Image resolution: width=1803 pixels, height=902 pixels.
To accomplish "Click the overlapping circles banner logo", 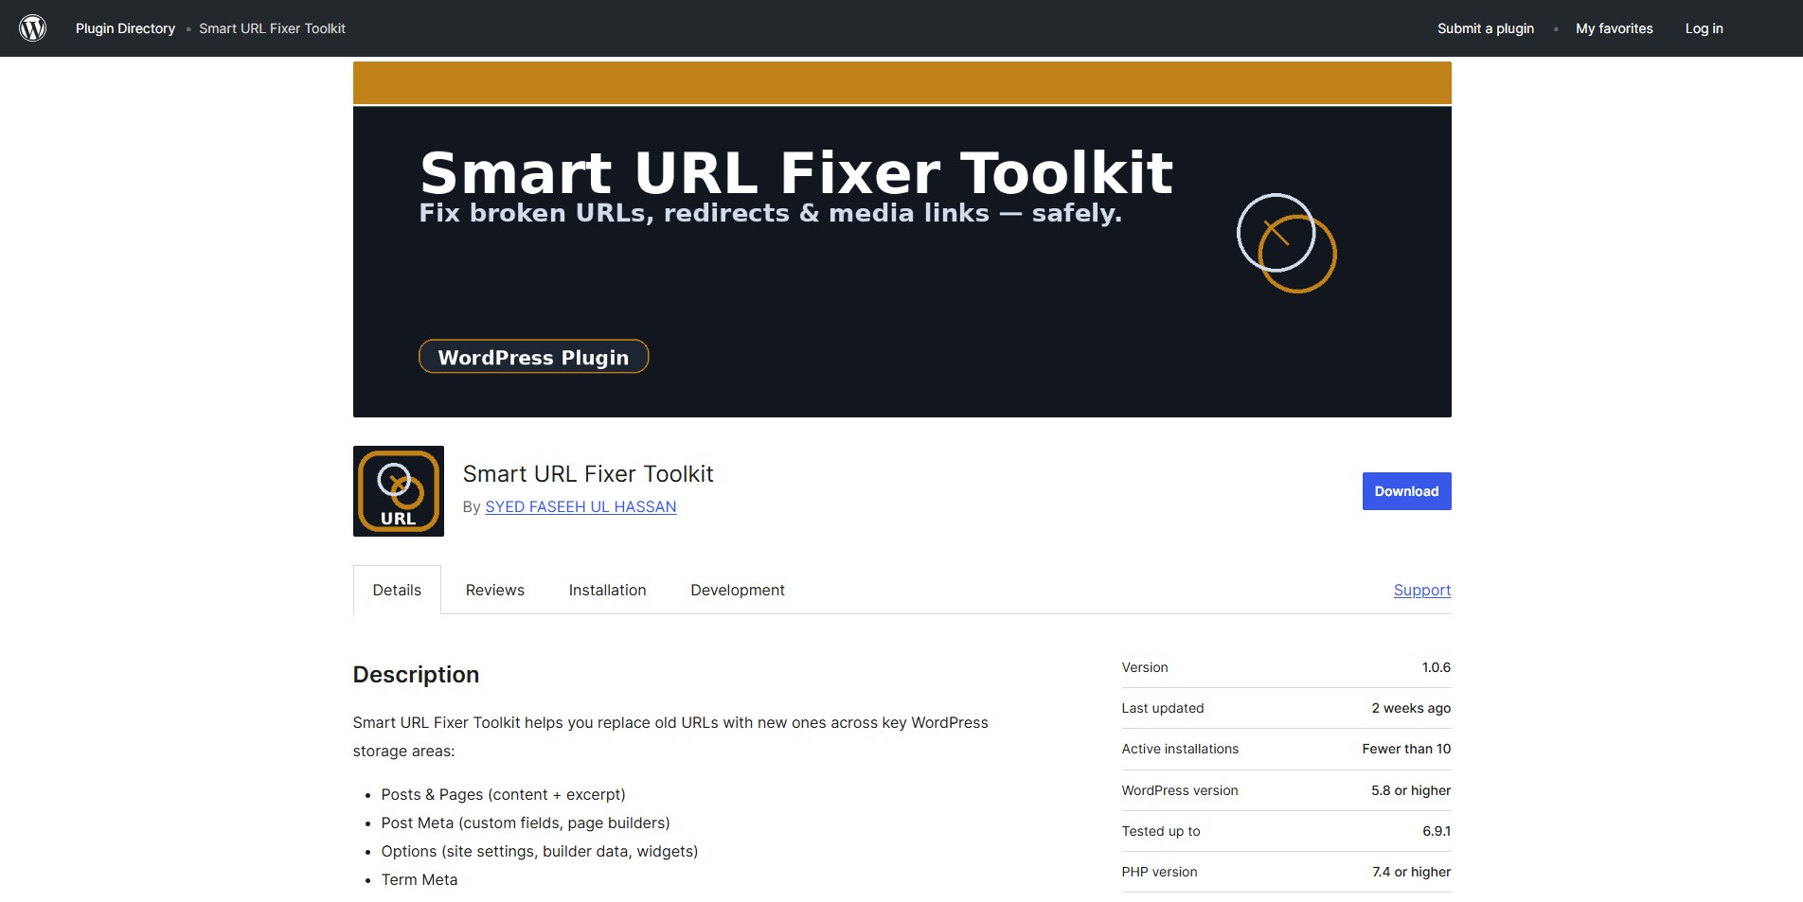I will coord(1286,243).
